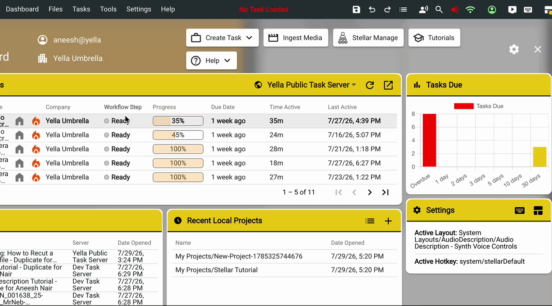
Task: Click the 45% progress bar
Action: [178, 135]
